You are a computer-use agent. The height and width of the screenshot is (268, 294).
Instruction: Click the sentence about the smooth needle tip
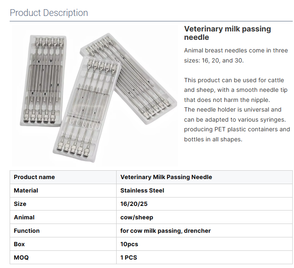(236, 90)
